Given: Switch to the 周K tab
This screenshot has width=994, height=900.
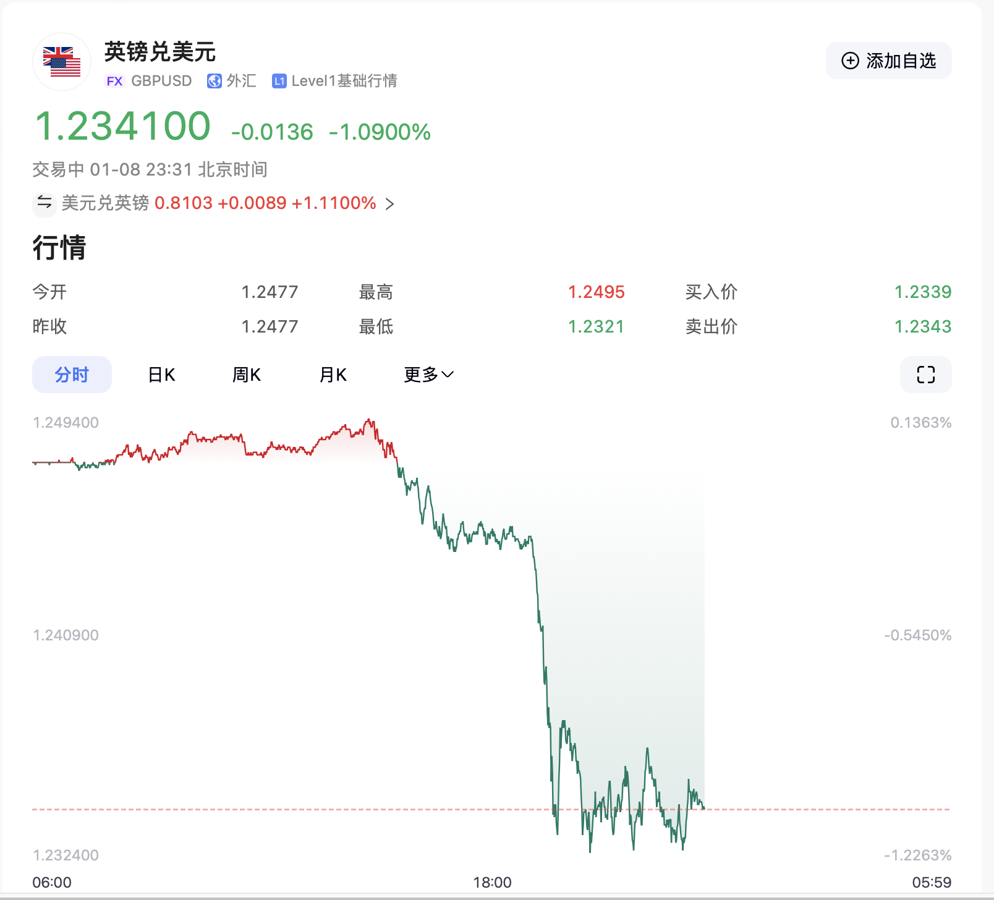Looking at the screenshot, I should coord(246,374).
